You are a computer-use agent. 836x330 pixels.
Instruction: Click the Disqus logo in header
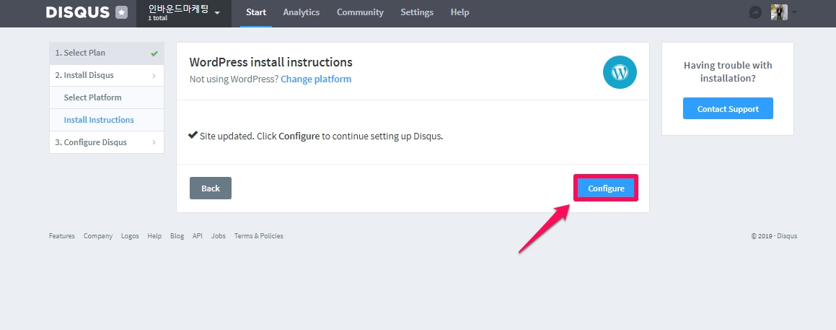pyautogui.click(x=77, y=12)
